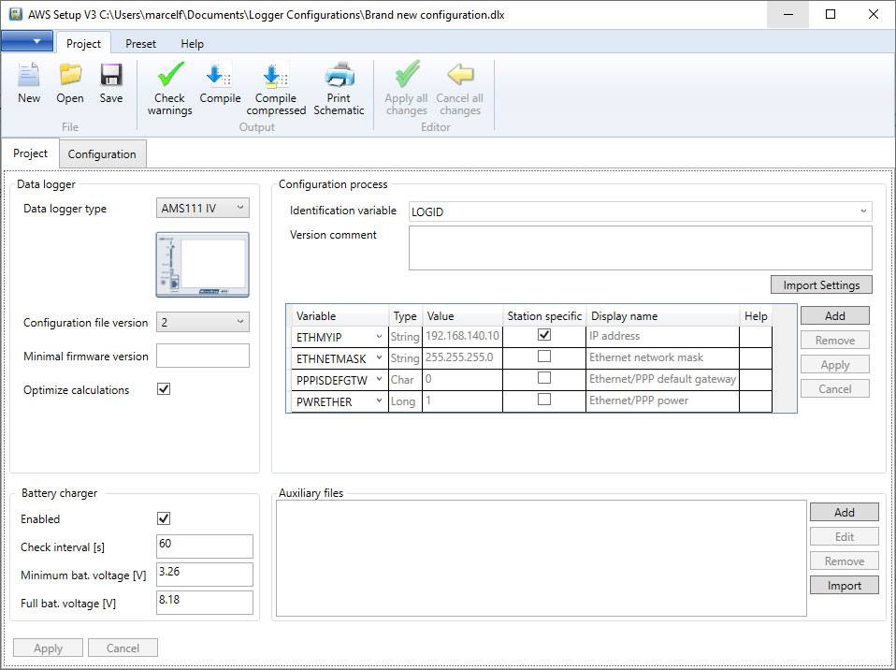Click Remove in Auxiliary files
This screenshot has width=896, height=670.
point(844,561)
